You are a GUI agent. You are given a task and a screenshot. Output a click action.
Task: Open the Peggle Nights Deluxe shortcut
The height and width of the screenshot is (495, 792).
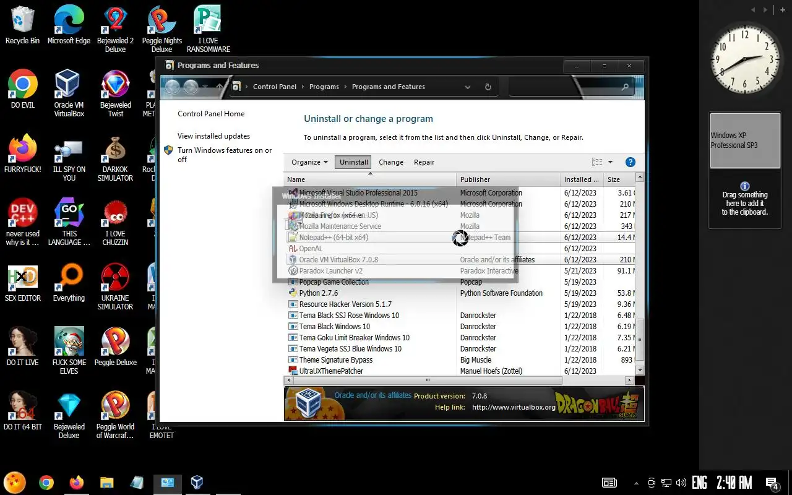point(161,29)
